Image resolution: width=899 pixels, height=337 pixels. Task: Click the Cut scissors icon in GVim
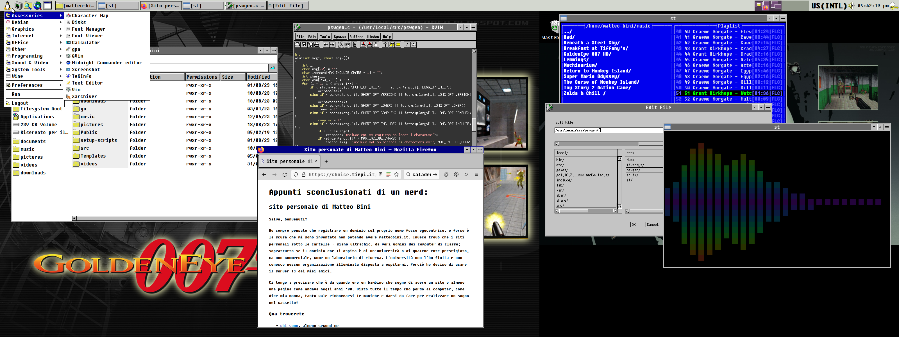click(341, 45)
